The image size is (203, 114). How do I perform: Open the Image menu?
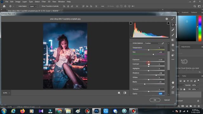[18, 2]
